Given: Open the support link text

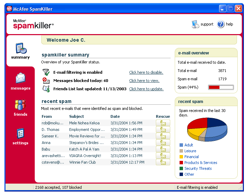Looking at the screenshot, I should [x=207, y=24].
